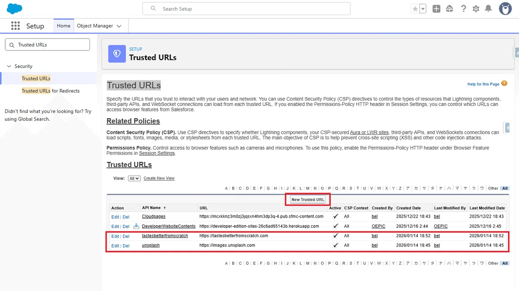Open the App Launcher grid icon
The width and height of the screenshot is (519, 291).
tap(16, 26)
